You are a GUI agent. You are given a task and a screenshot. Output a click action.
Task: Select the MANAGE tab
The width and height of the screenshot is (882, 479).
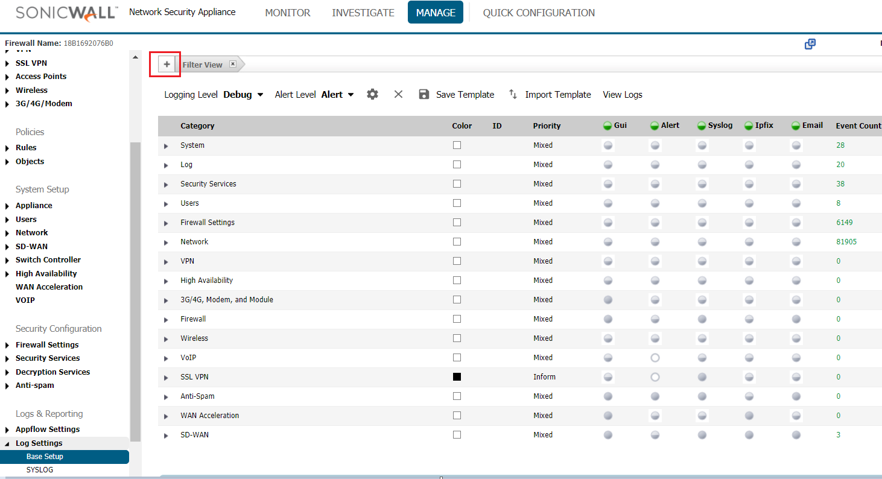(436, 12)
